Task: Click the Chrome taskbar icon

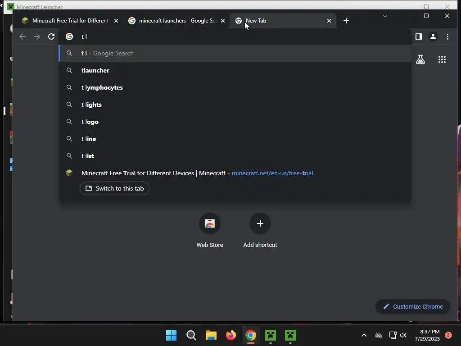Action: [250, 335]
